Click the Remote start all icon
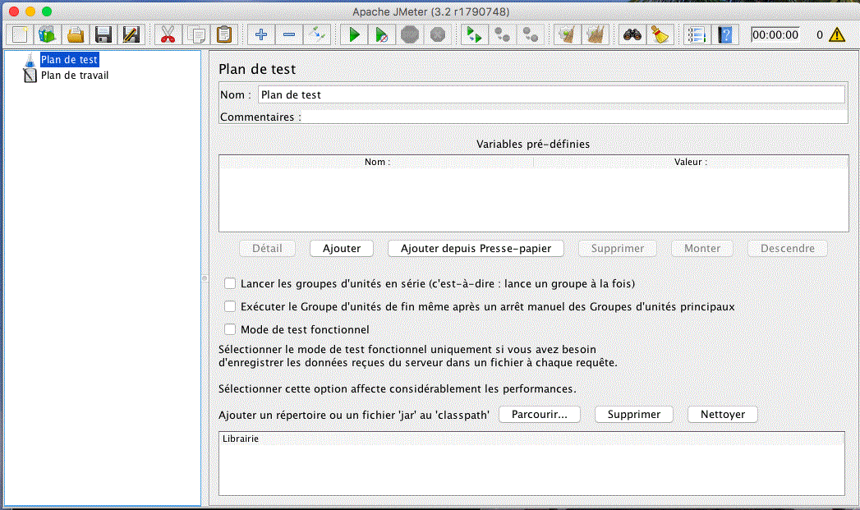 click(x=475, y=34)
